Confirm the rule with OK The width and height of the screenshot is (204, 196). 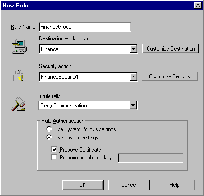coord(83,185)
